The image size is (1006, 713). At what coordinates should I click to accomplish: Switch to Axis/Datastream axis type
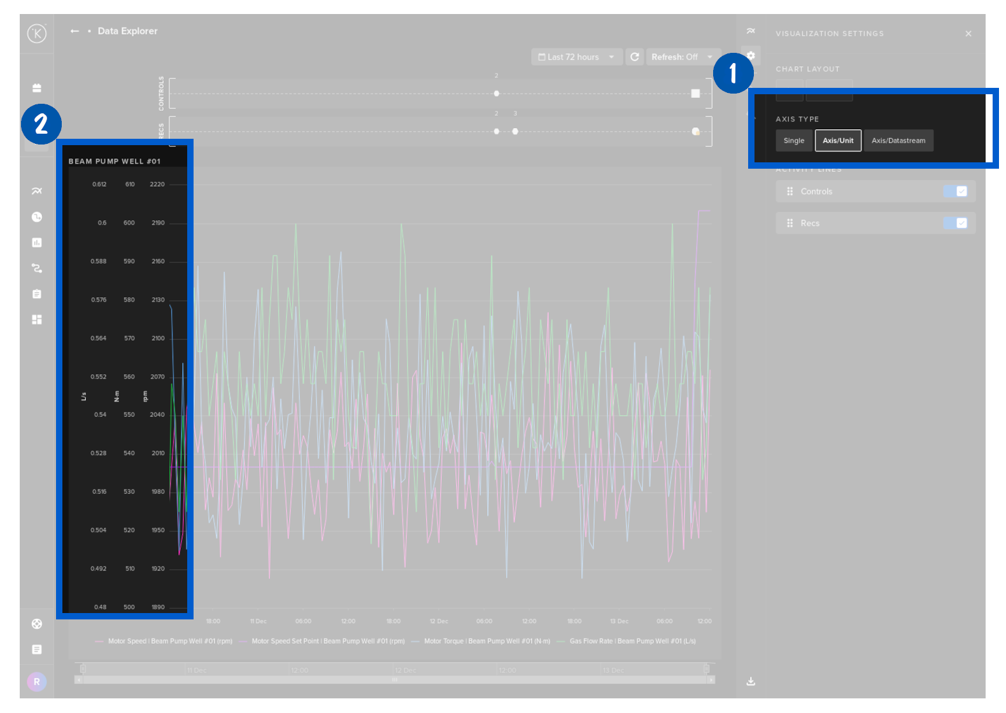point(898,141)
